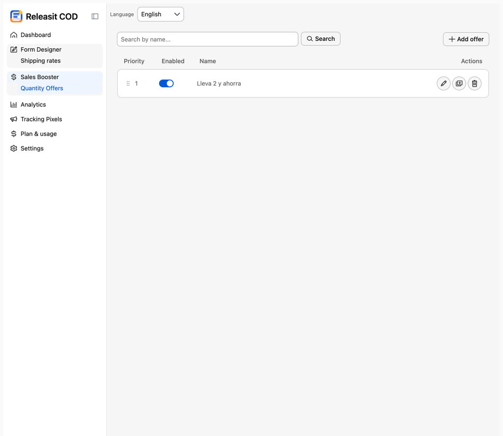Click the Releasit COD logo icon

pyautogui.click(x=16, y=16)
